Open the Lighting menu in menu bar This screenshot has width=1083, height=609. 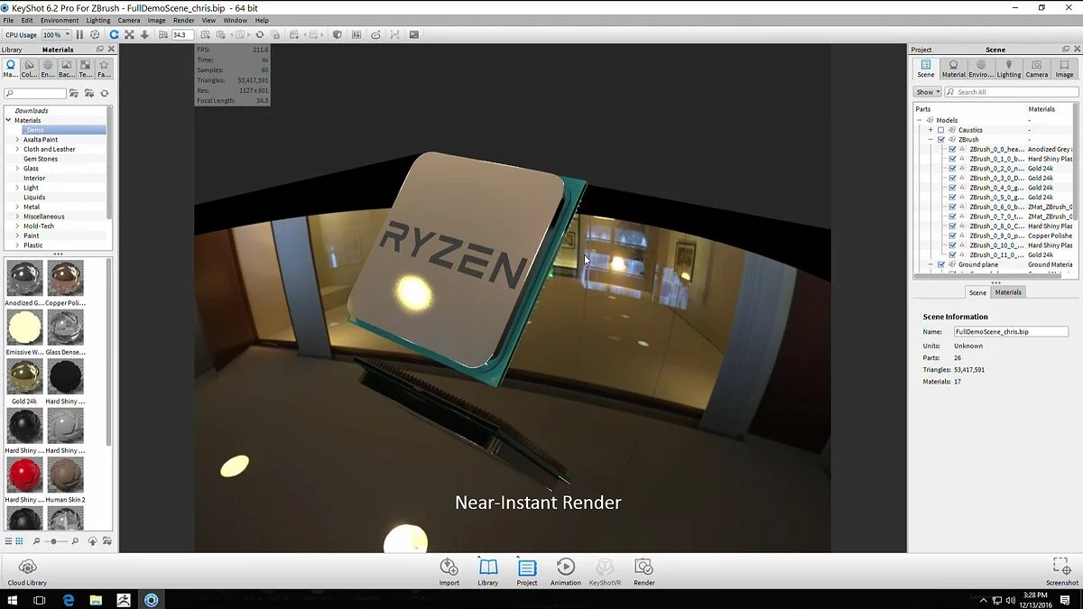[97, 20]
